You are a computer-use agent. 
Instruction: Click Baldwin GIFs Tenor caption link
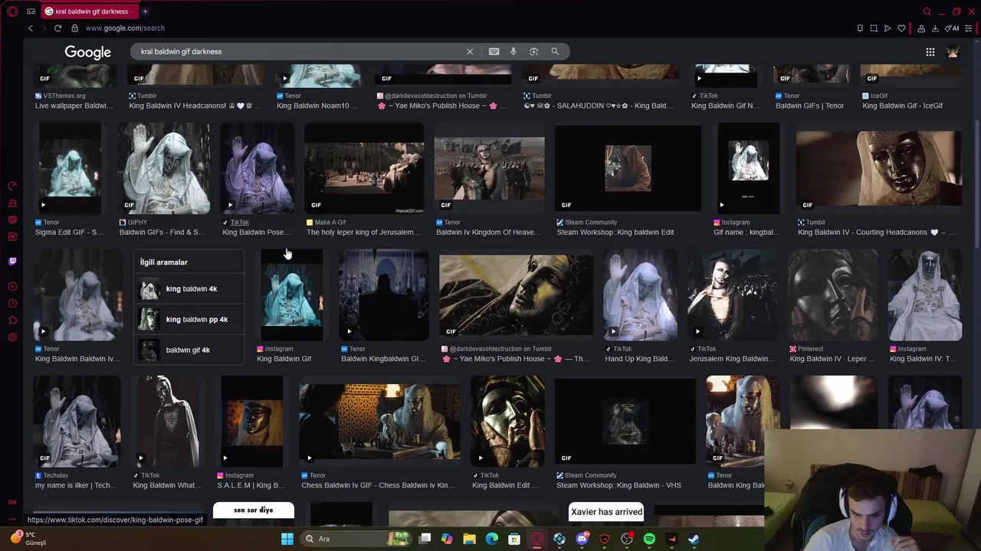pos(810,106)
